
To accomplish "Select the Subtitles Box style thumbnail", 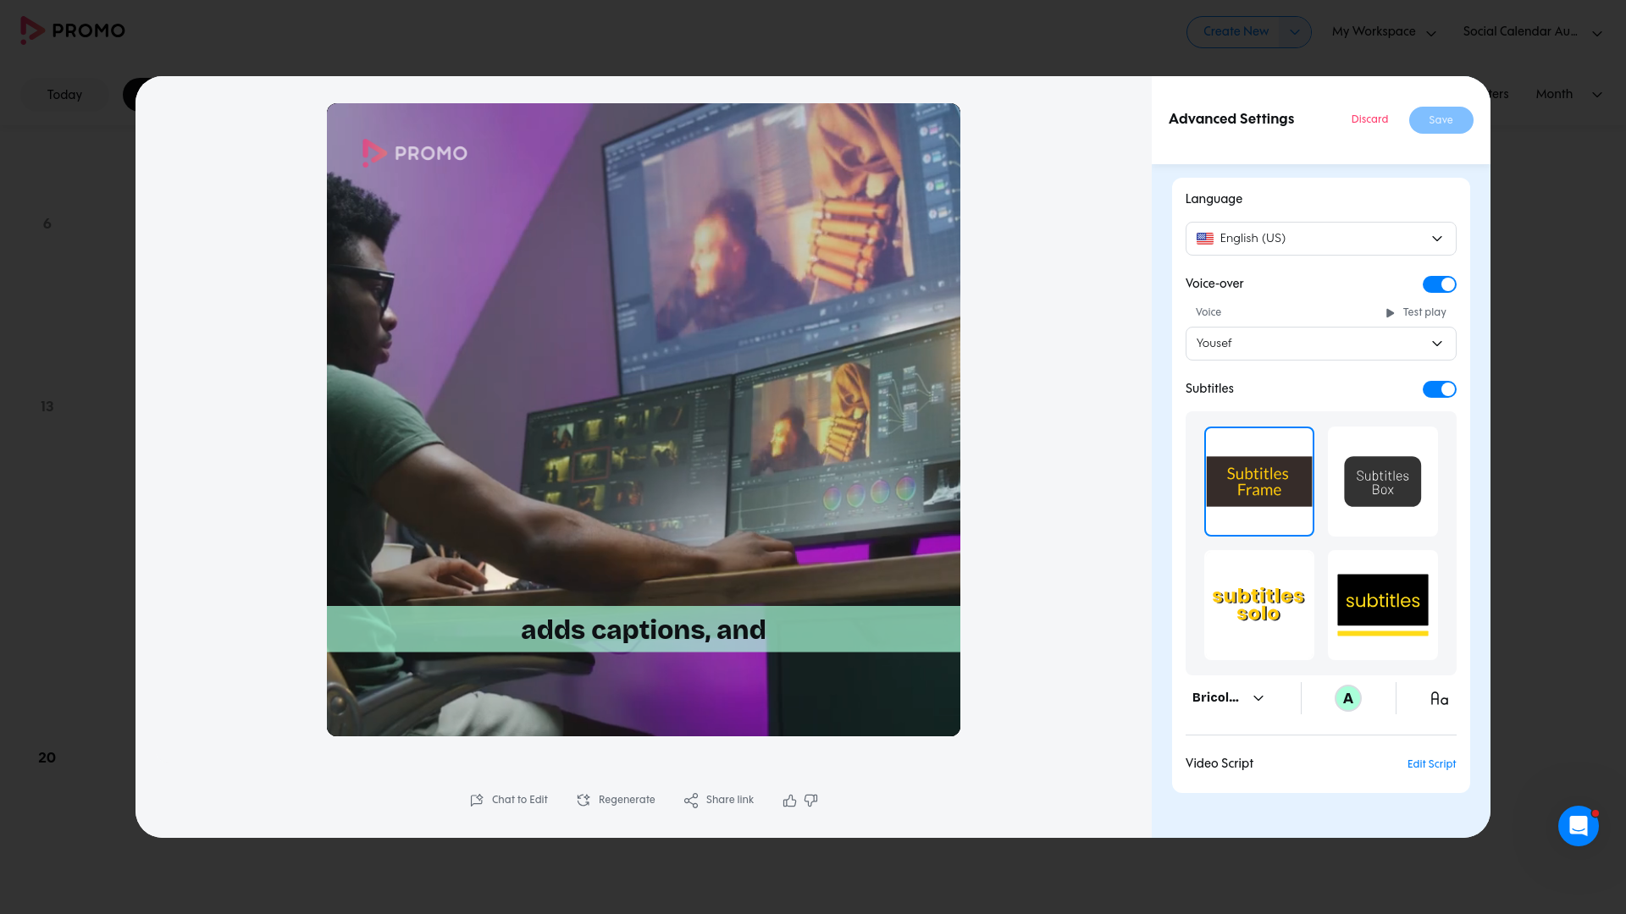I will point(1382,482).
